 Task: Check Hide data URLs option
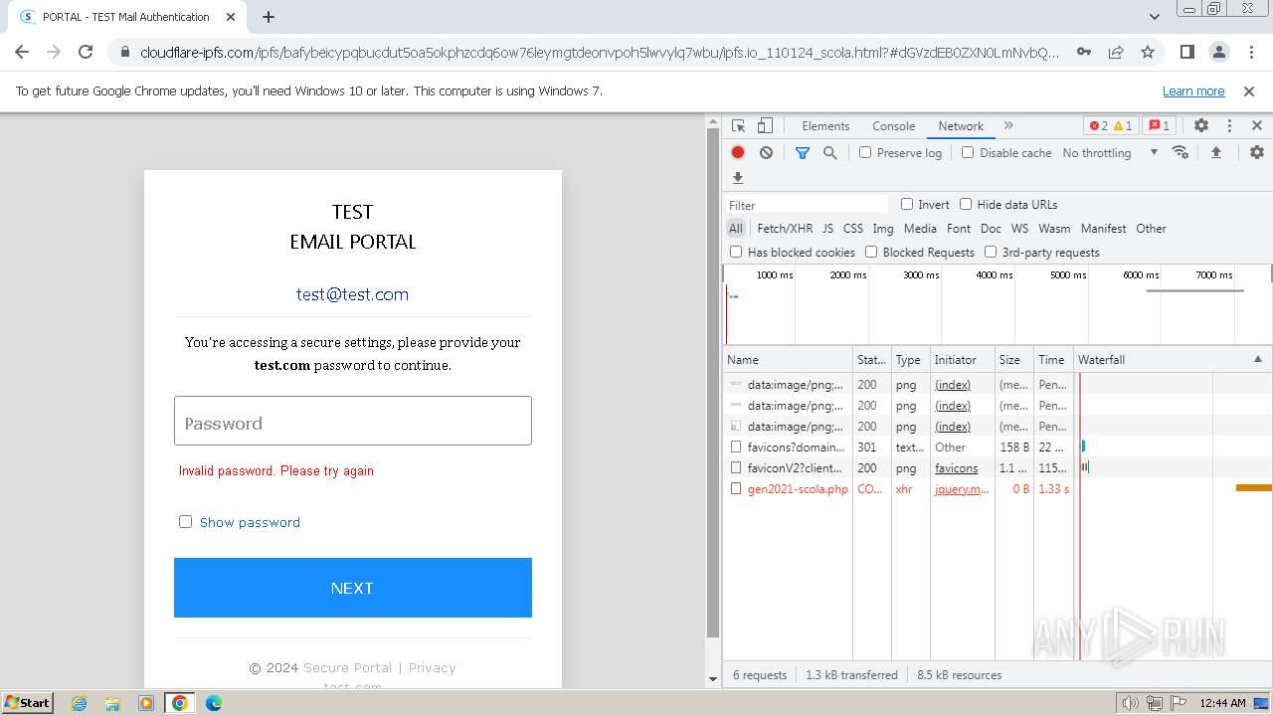click(x=966, y=204)
